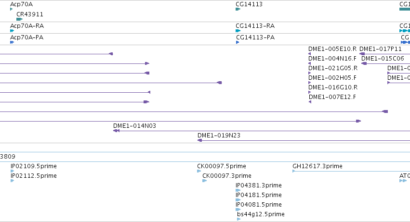Click the purple arrow under DME1-002H05.F
This screenshot has height=222, width=410.
coord(310,83)
